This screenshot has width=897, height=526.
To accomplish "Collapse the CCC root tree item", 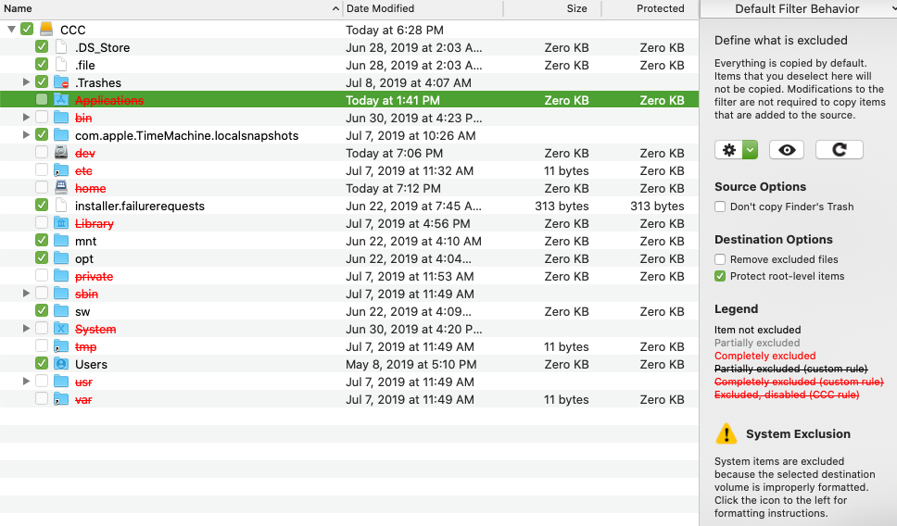I will [x=11, y=30].
